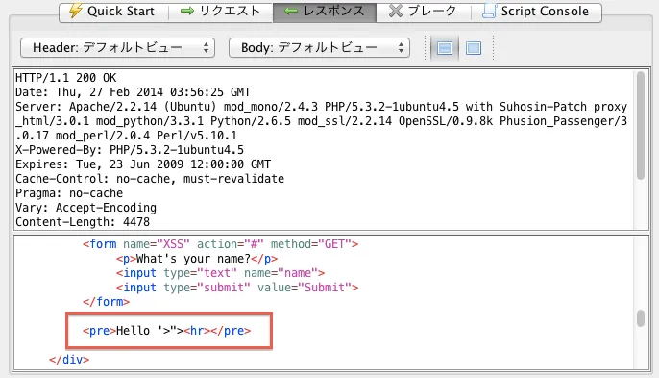Click the Server: Apache/2.2.14 header line
Viewport: 659px width, 378px height.
[x=322, y=121]
